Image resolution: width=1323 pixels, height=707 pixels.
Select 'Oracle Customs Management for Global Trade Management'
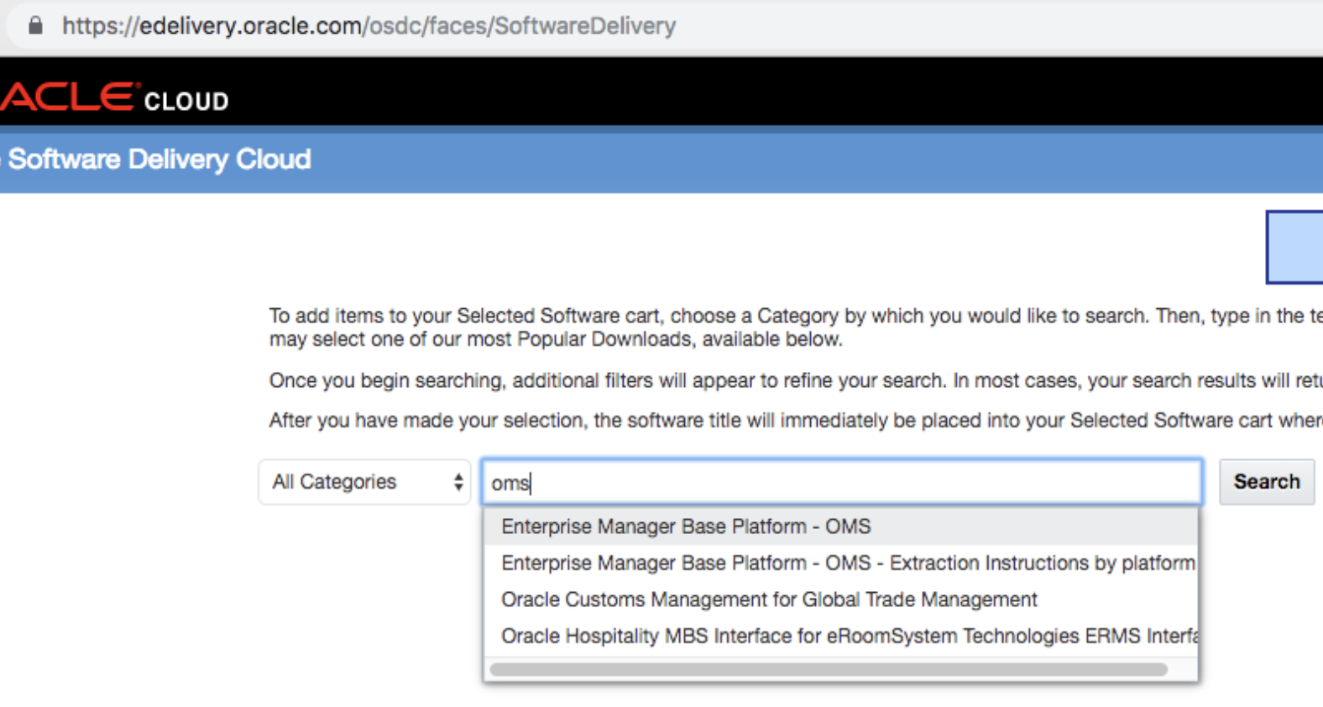click(x=841, y=600)
